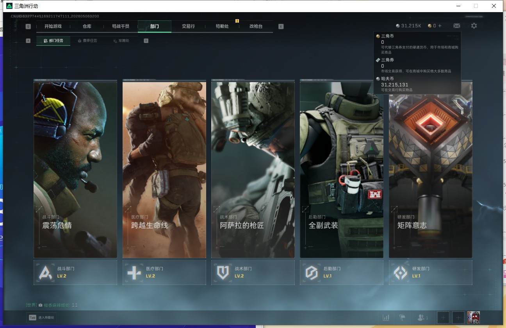
Task: Open the 震荡危情 mission card
Action: pos(75,169)
